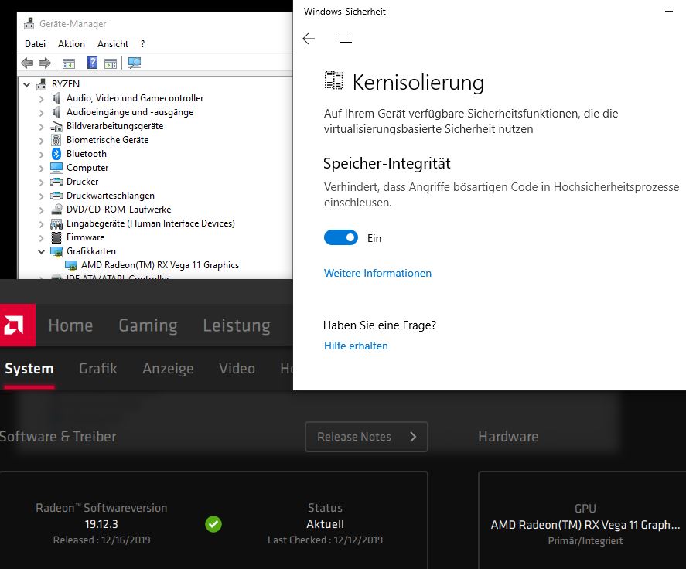Select AMD Radeon(TM) RX Vega 11 Graphics device

pyautogui.click(x=160, y=265)
